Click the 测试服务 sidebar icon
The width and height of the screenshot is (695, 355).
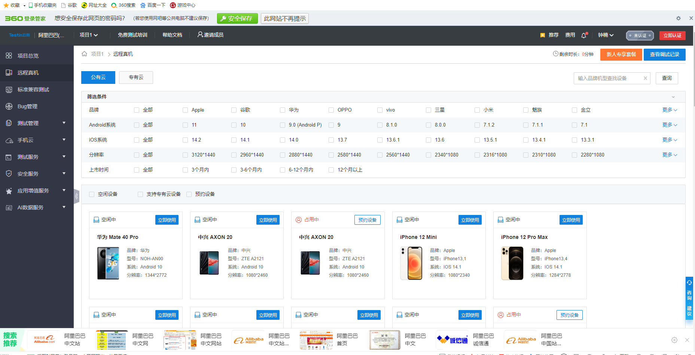[x=9, y=157]
